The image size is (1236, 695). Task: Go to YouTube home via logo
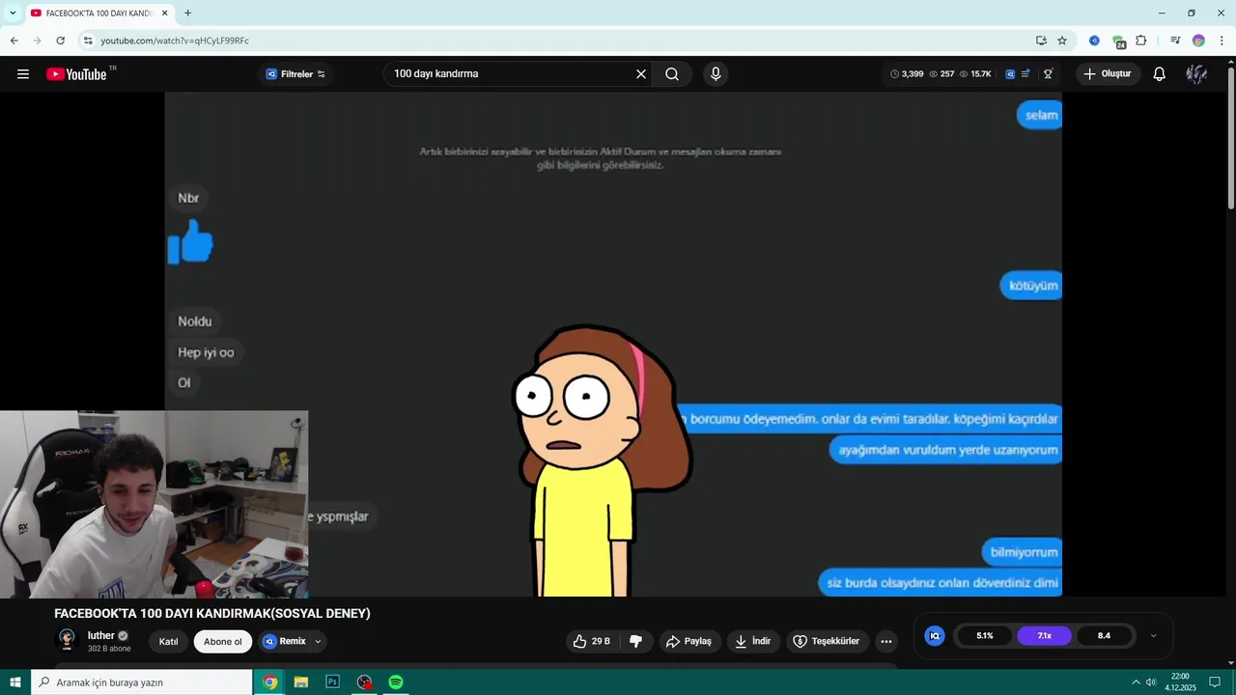point(76,74)
